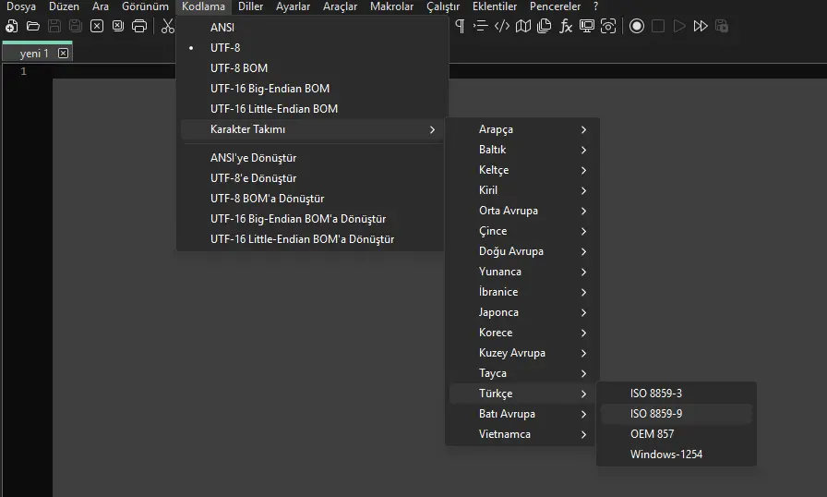Open the Document Map icon
Image resolution: width=827 pixels, height=497 pixels.
tap(523, 26)
